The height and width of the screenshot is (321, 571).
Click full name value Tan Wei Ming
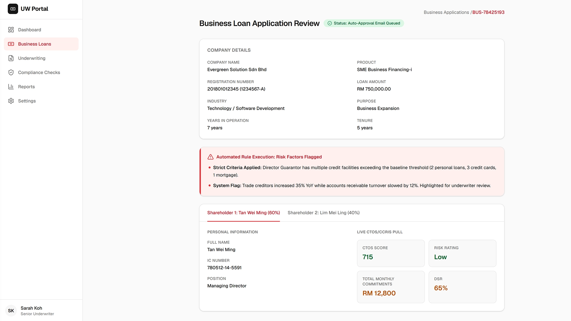(x=221, y=250)
